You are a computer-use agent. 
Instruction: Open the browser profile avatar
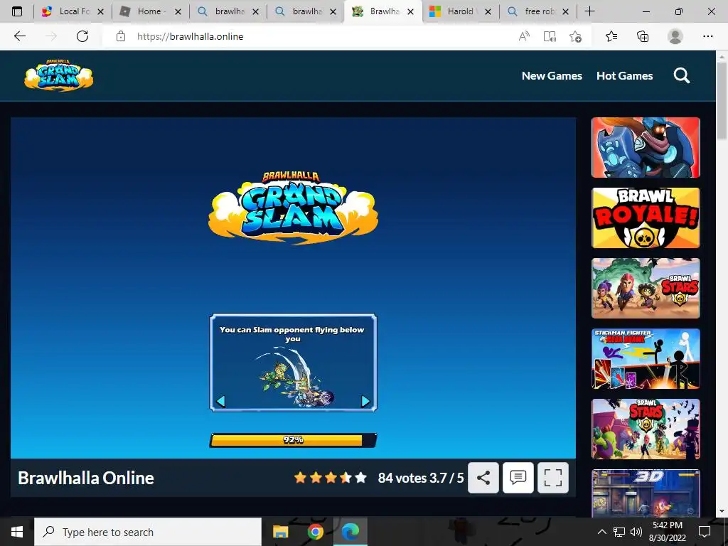[x=675, y=36]
